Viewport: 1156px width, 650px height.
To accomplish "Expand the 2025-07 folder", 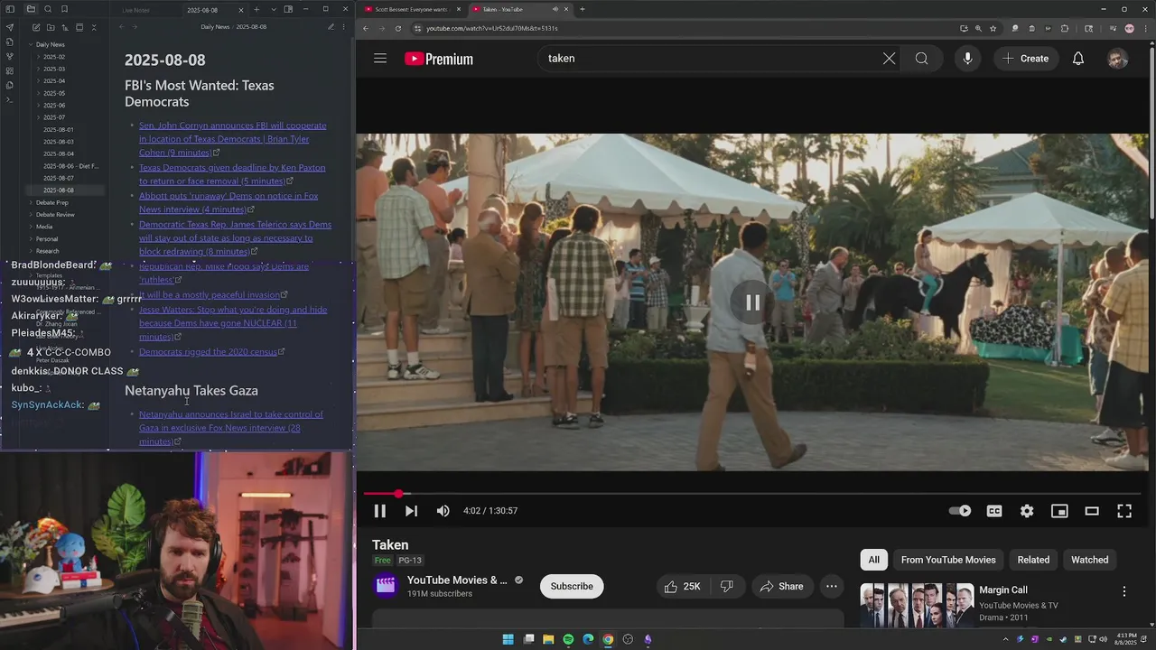I will pyautogui.click(x=54, y=117).
